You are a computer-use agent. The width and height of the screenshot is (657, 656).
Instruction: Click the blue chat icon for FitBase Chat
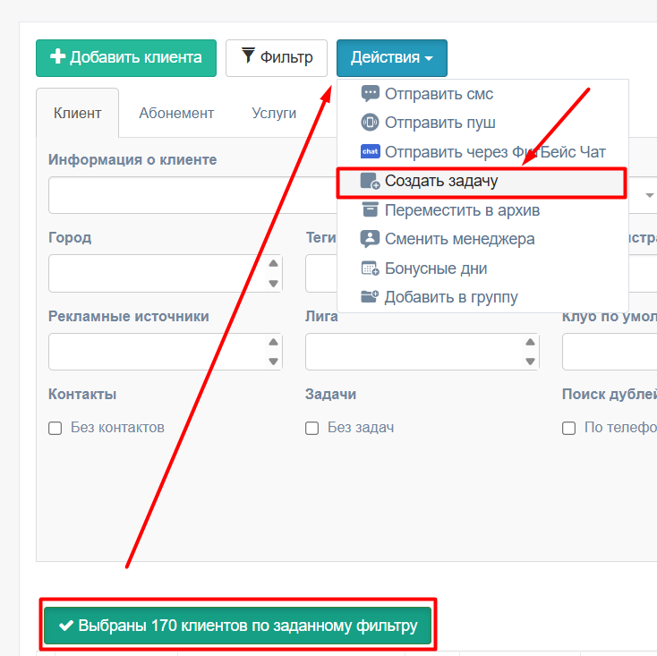(x=370, y=151)
